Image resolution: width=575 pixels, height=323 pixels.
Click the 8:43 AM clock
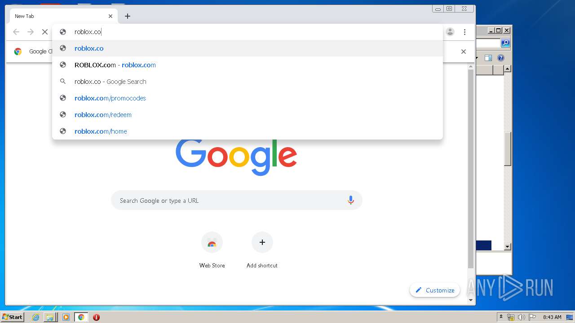coord(552,317)
